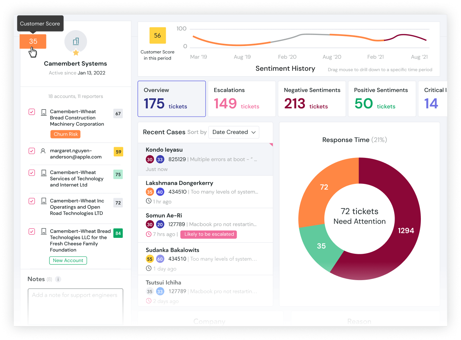Click the 'Active since Jan 13, 2022' text

coord(77,73)
